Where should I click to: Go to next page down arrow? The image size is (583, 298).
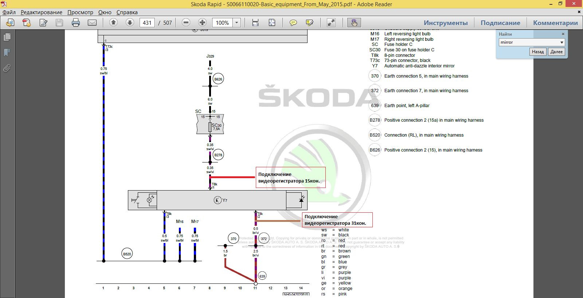coord(130,23)
